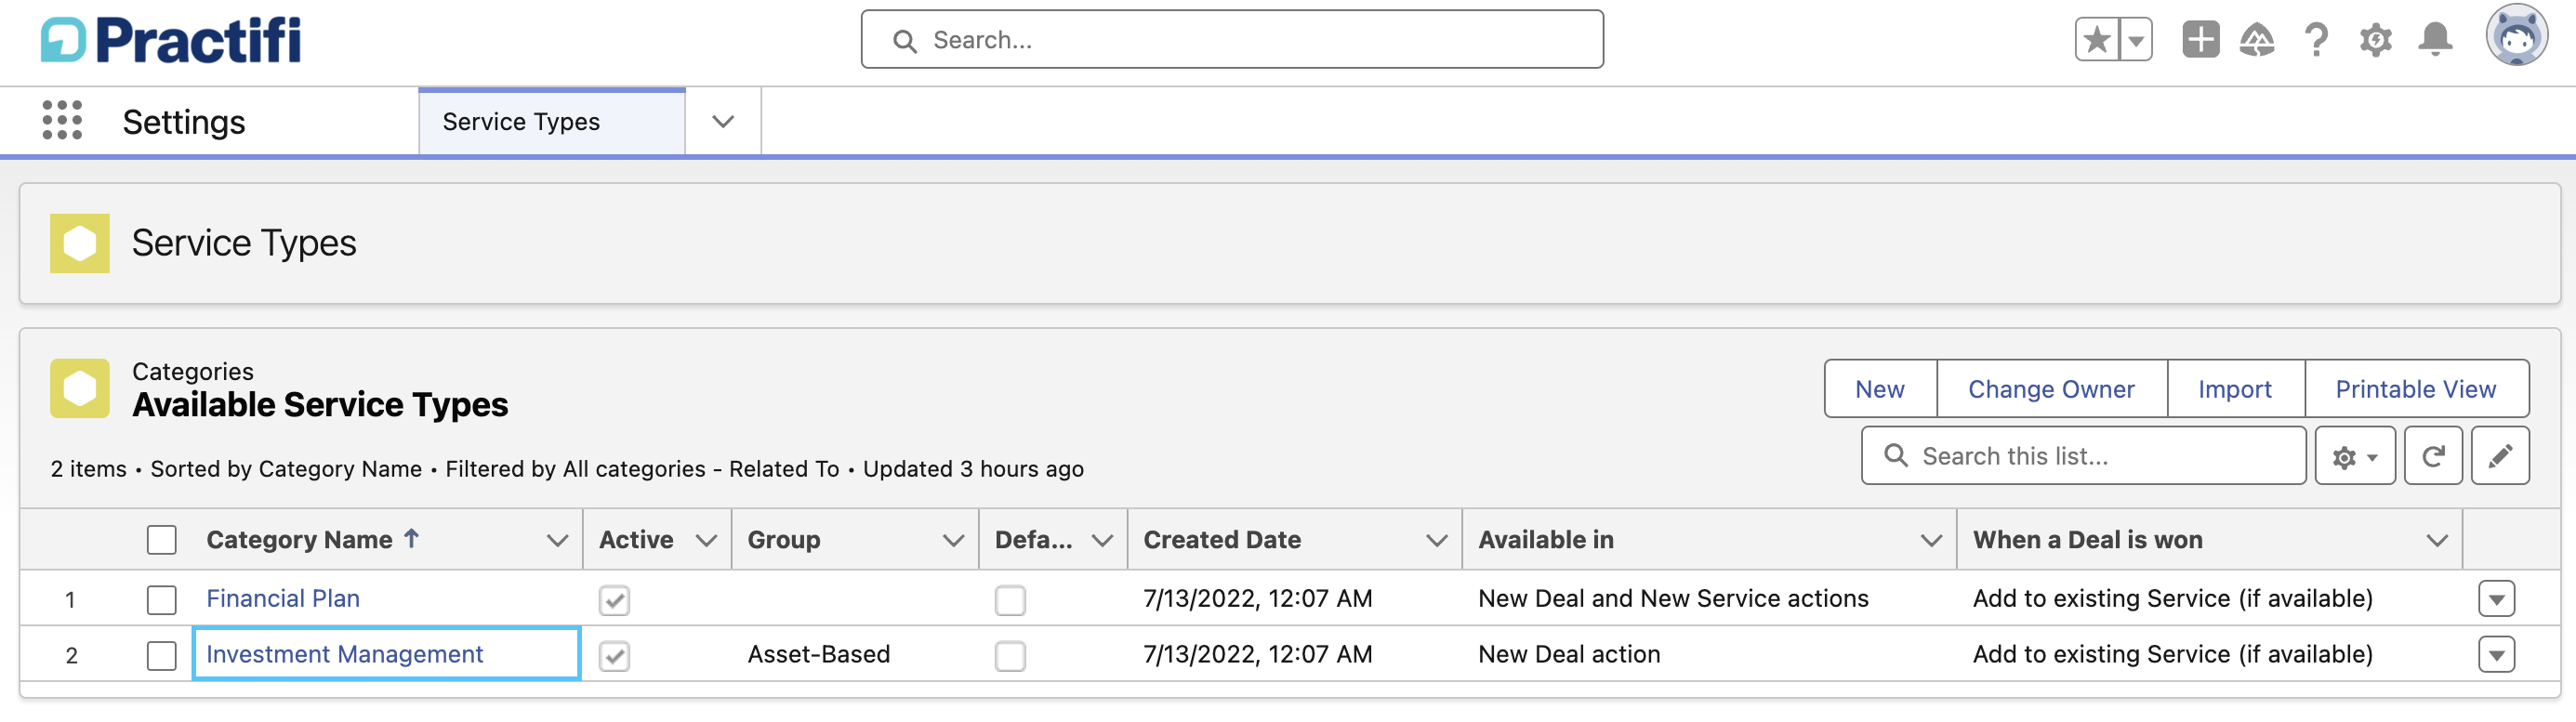
Task: Focus the Search this list field
Action: [2083, 457]
